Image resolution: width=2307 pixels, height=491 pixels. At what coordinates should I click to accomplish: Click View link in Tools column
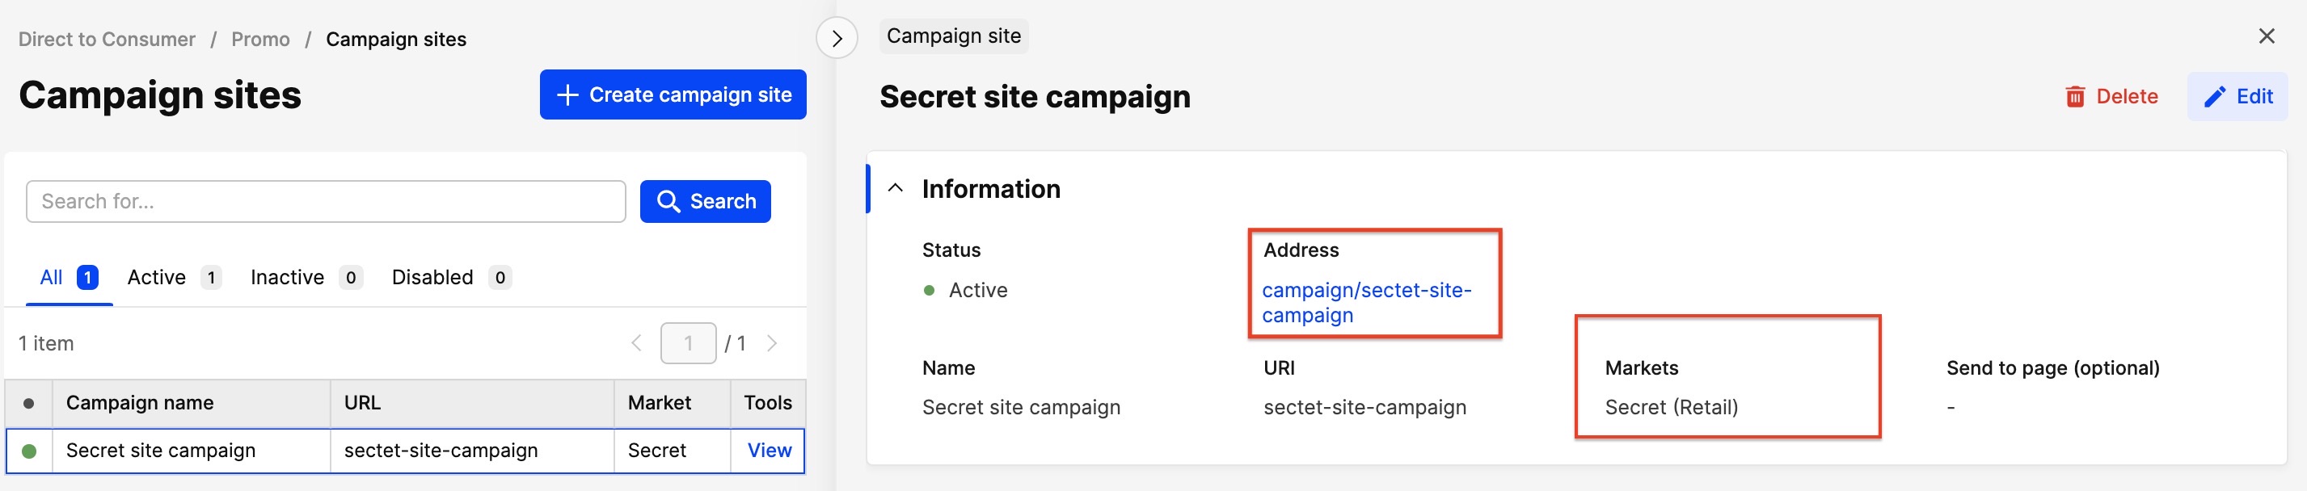[769, 451]
